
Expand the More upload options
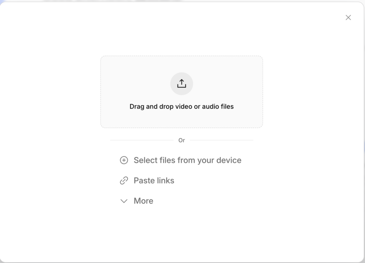coord(137,201)
